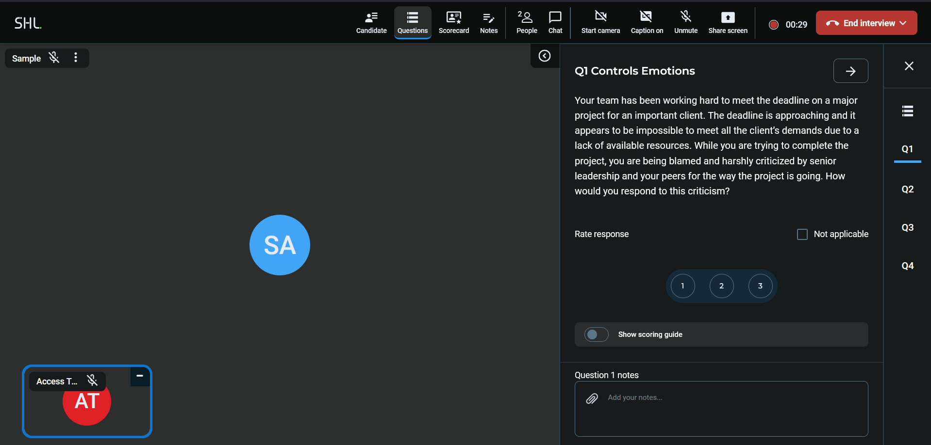The width and height of the screenshot is (931, 445).
Task: Switch to the Q3 question tab
Action: (907, 227)
